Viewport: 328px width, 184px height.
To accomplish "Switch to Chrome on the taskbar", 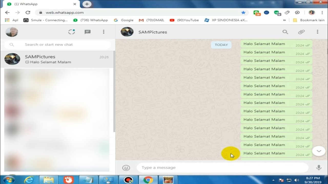I will pyautogui.click(x=148, y=180).
